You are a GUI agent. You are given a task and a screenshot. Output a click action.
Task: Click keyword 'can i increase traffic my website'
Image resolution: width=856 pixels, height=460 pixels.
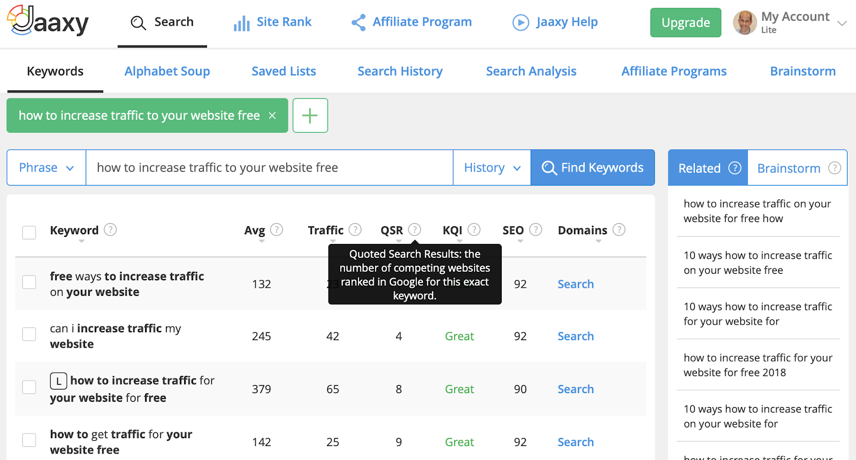click(116, 336)
